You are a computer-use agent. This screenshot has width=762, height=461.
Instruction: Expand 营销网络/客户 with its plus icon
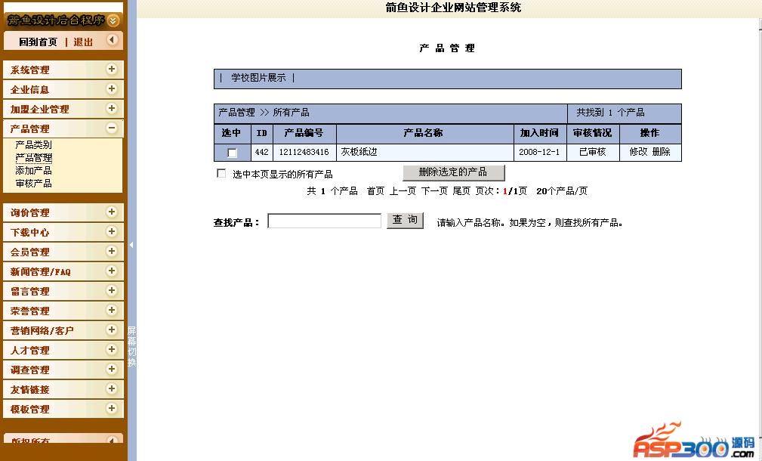point(112,330)
